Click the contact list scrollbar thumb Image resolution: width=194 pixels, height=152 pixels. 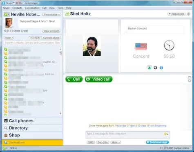pyautogui.click(x=60, y=52)
